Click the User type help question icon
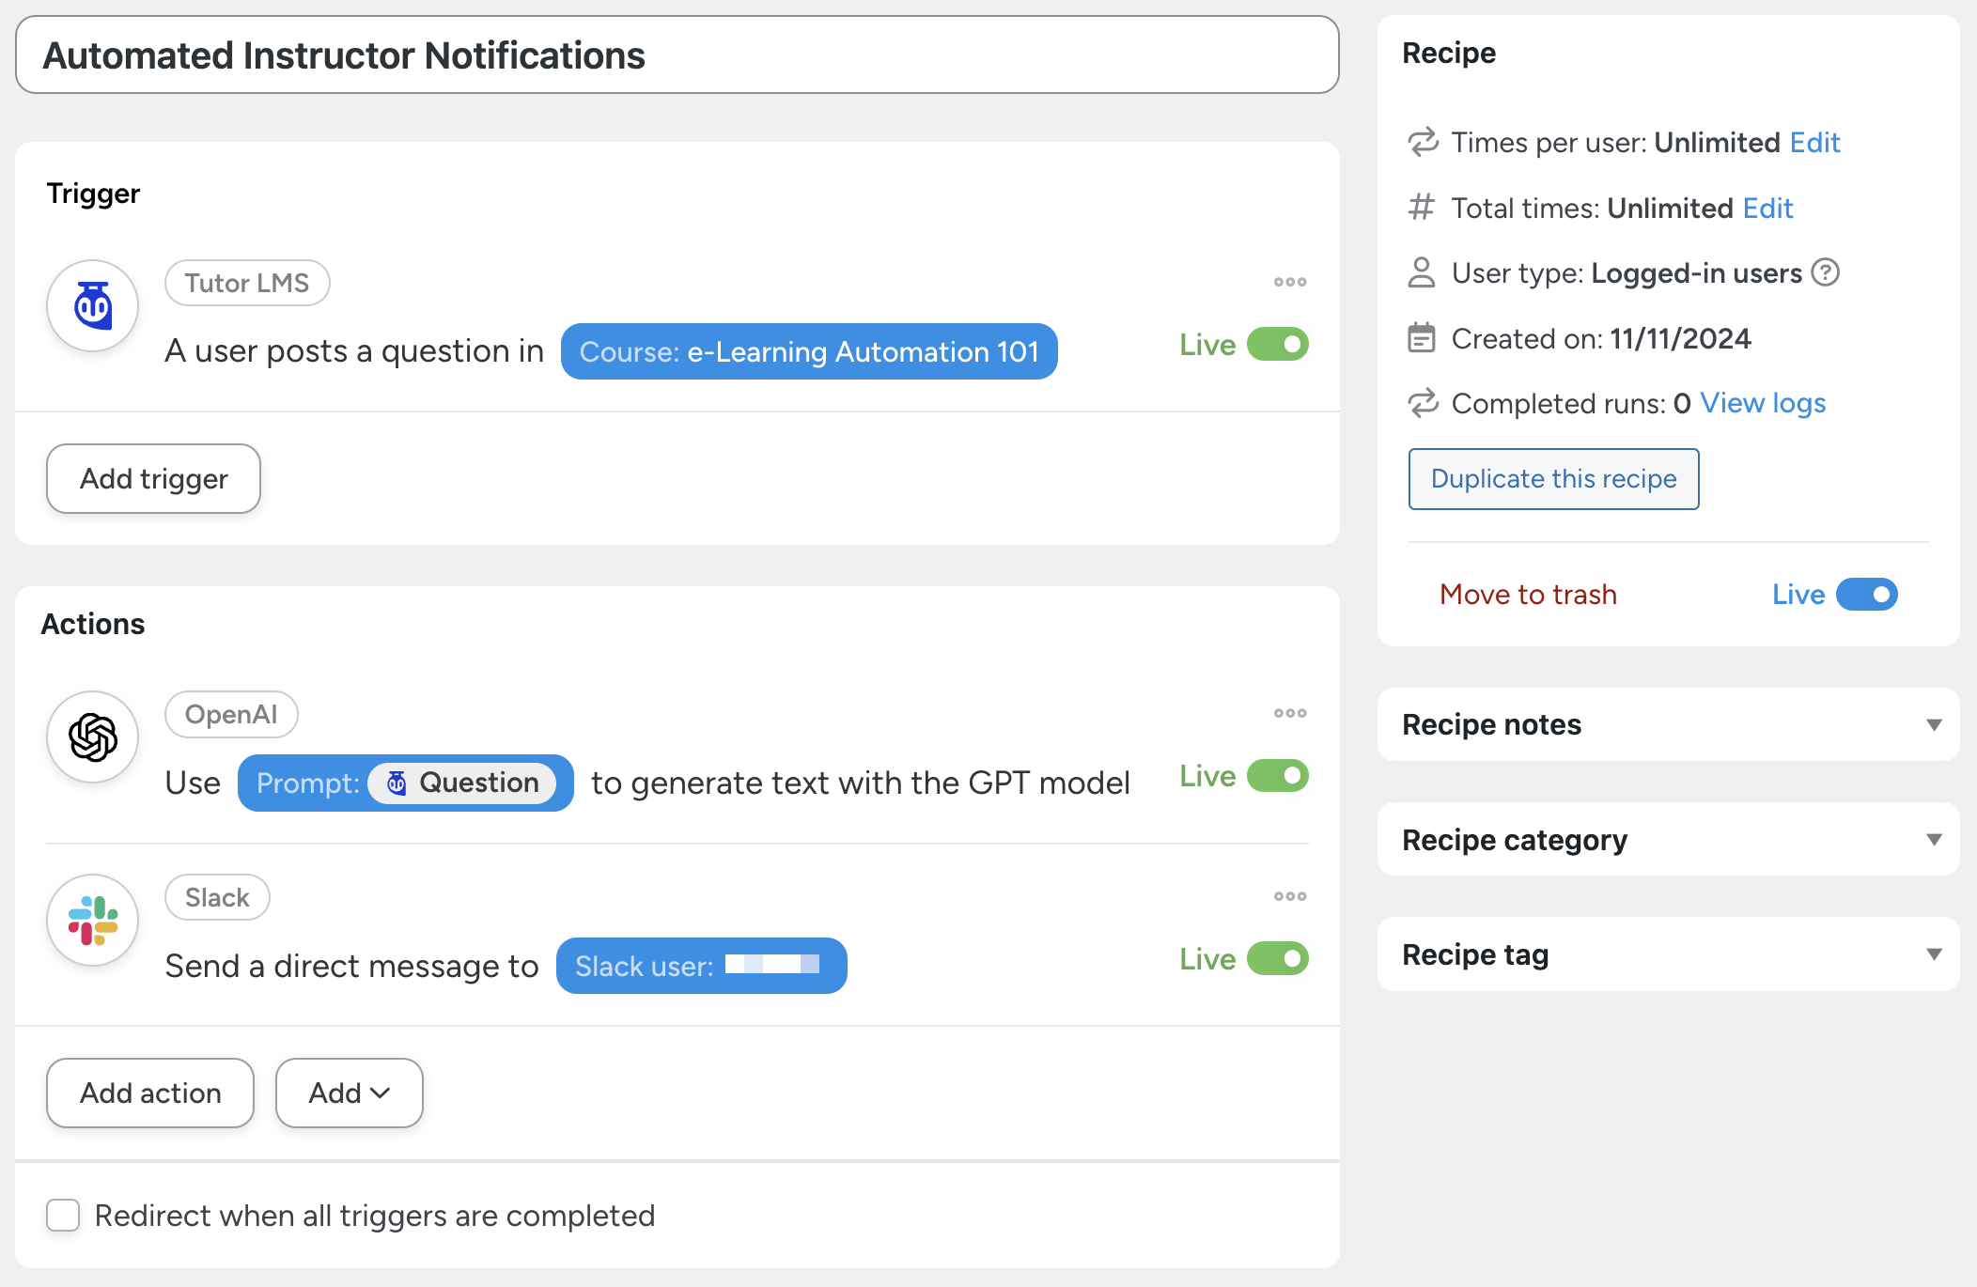Viewport: 1977px width, 1287px height. point(1825,272)
